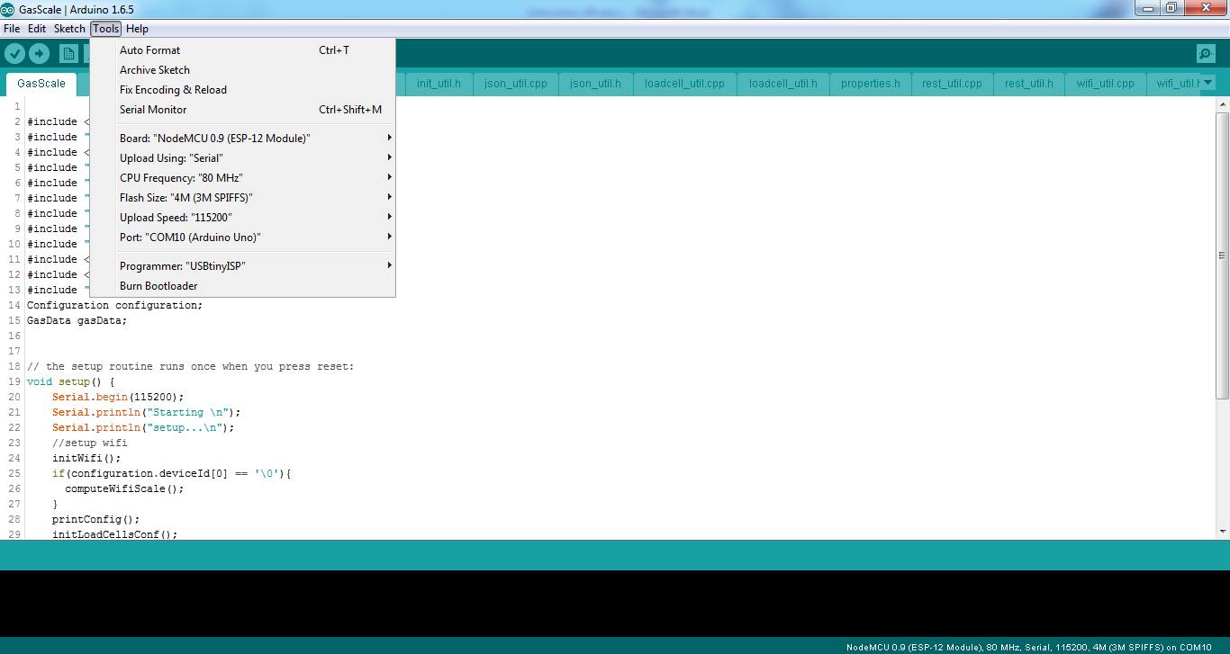
Task: Click the scrollbar up arrow
Action: (x=1222, y=105)
